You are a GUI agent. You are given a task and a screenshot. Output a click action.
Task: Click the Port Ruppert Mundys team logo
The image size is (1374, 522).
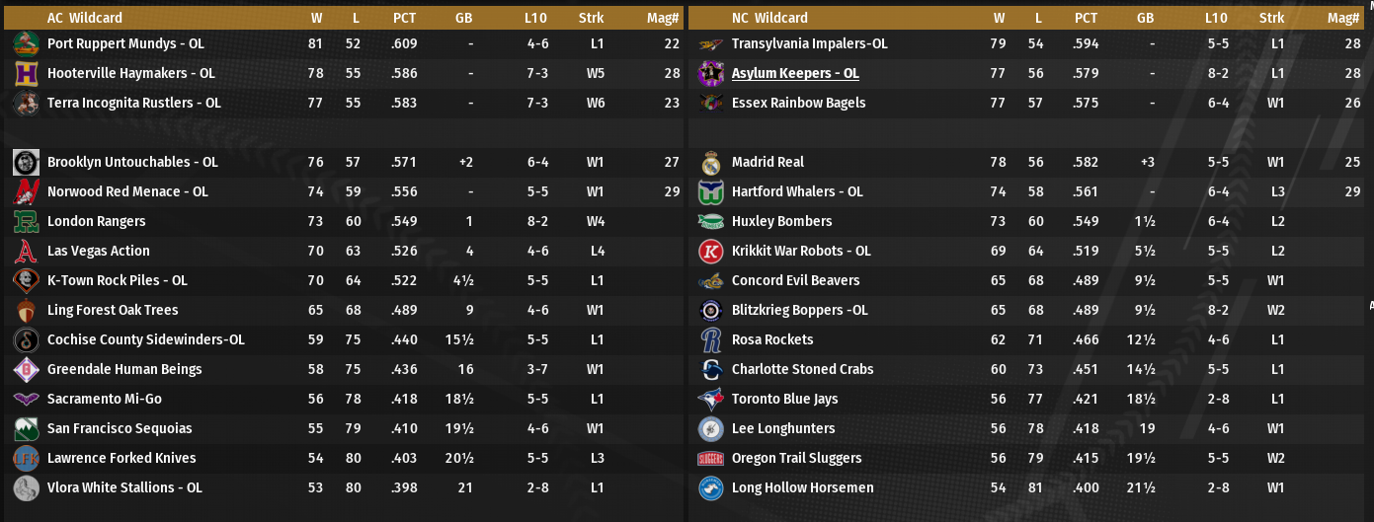tap(27, 43)
